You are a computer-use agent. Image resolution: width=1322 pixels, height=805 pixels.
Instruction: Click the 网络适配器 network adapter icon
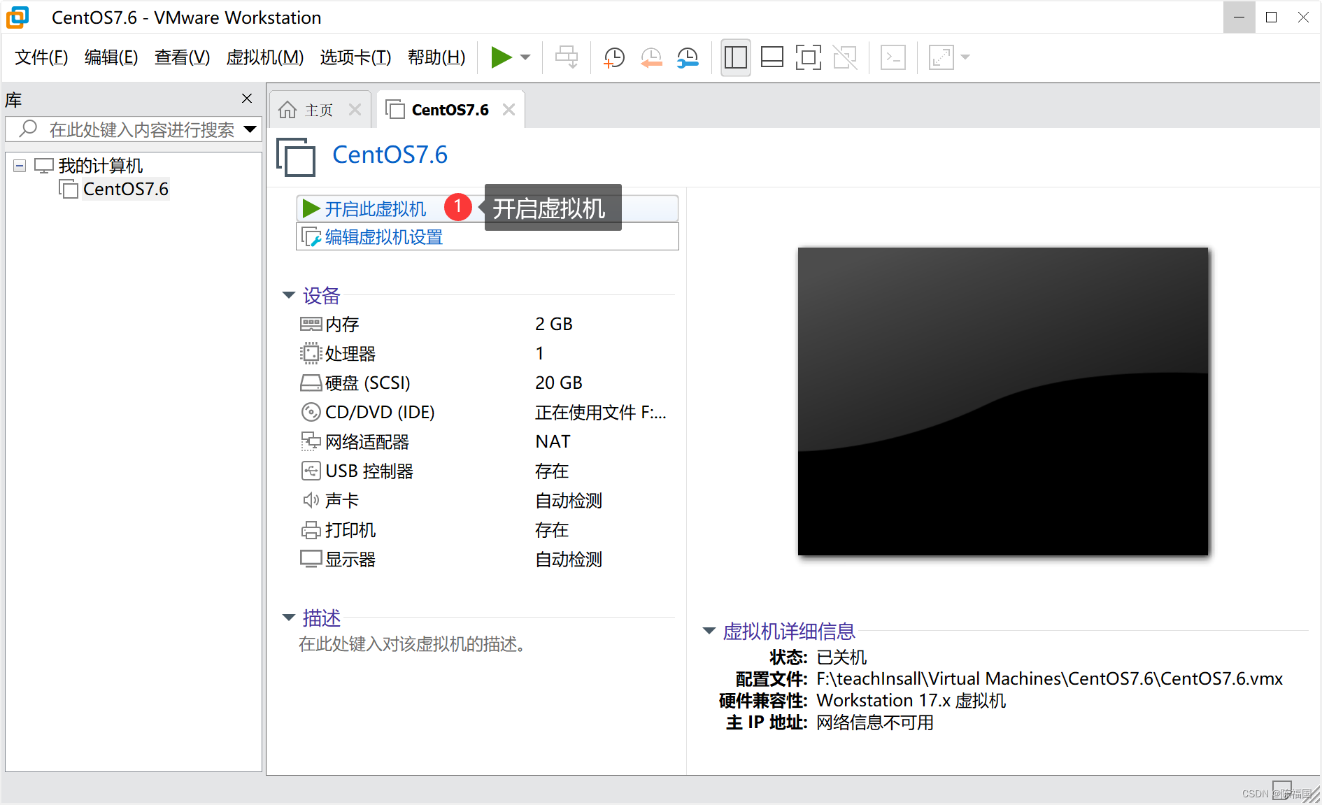click(x=311, y=441)
